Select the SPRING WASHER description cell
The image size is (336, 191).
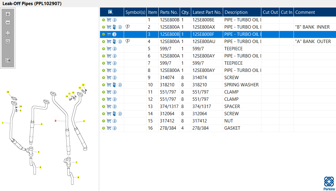pos(241,85)
